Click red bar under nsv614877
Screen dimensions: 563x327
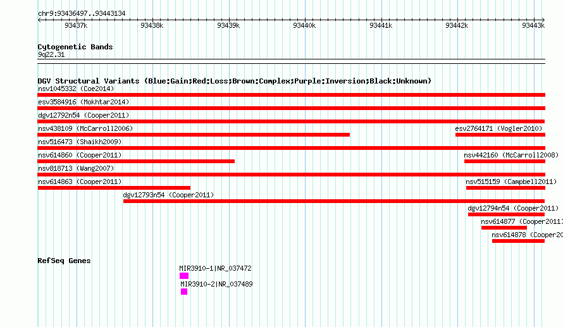click(x=504, y=228)
